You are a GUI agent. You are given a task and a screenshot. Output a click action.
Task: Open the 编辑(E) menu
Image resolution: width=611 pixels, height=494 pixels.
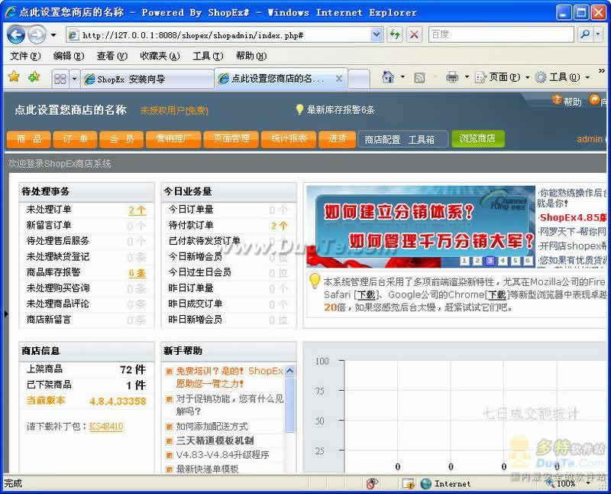click(x=69, y=56)
